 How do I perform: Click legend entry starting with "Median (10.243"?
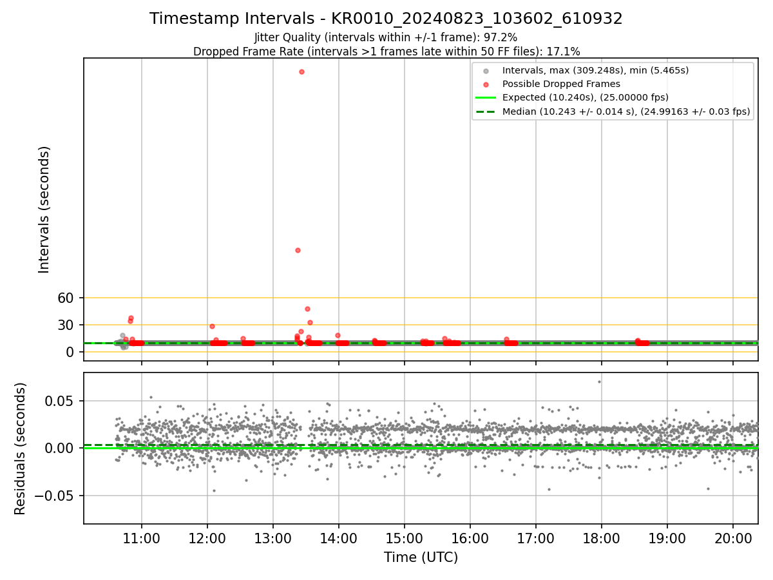(626, 111)
